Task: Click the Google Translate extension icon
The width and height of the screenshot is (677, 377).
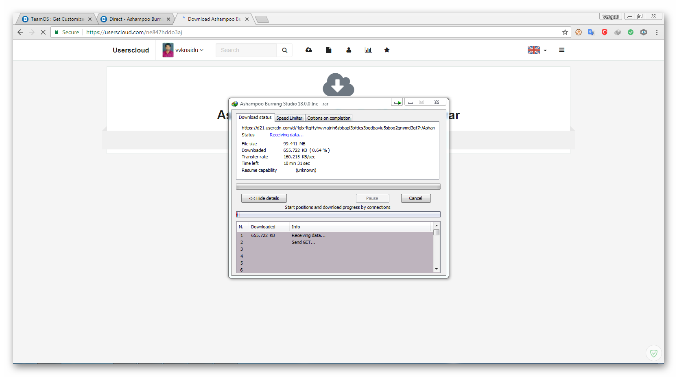Action: click(x=592, y=32)
